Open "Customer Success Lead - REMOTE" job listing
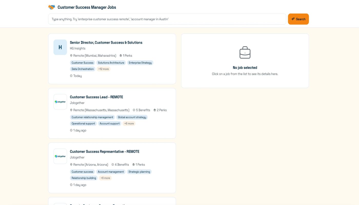Screen dimensions: 359x205 click(96, 97)
